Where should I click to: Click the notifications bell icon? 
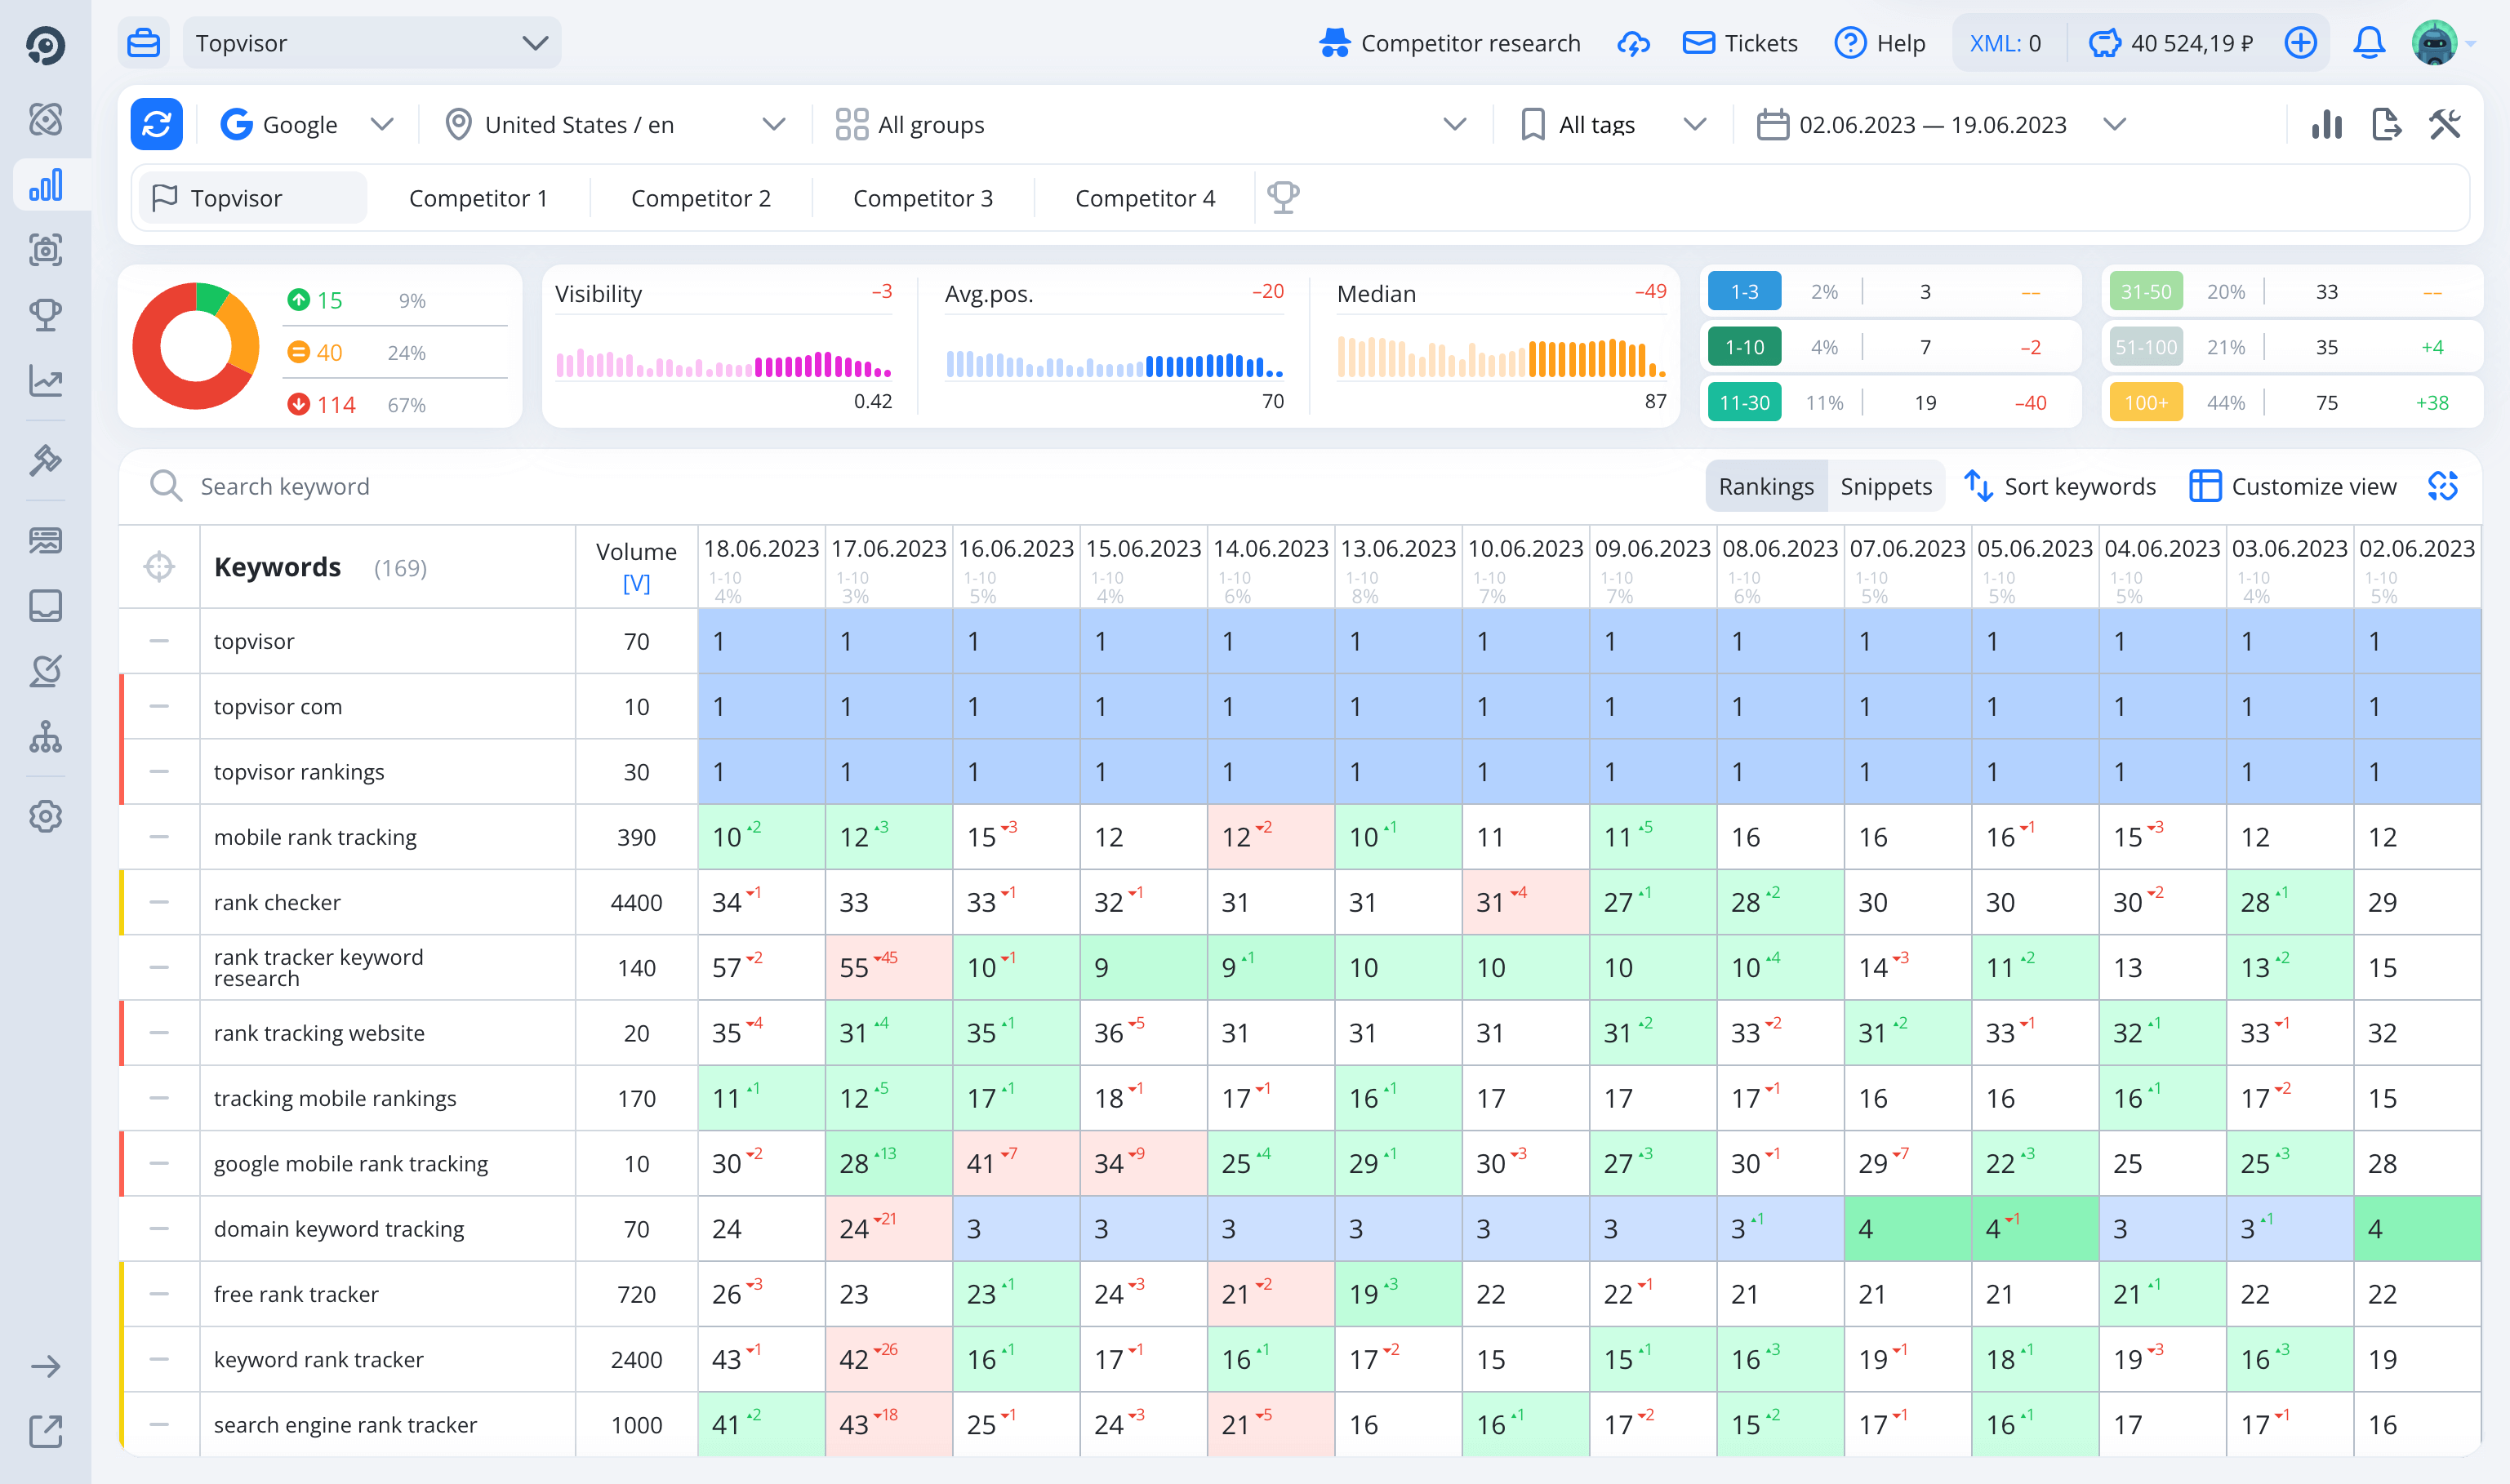tap(2369, 43)
